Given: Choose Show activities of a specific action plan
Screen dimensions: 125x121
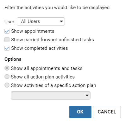Looking at the screenshot, I should pos(7,85).
